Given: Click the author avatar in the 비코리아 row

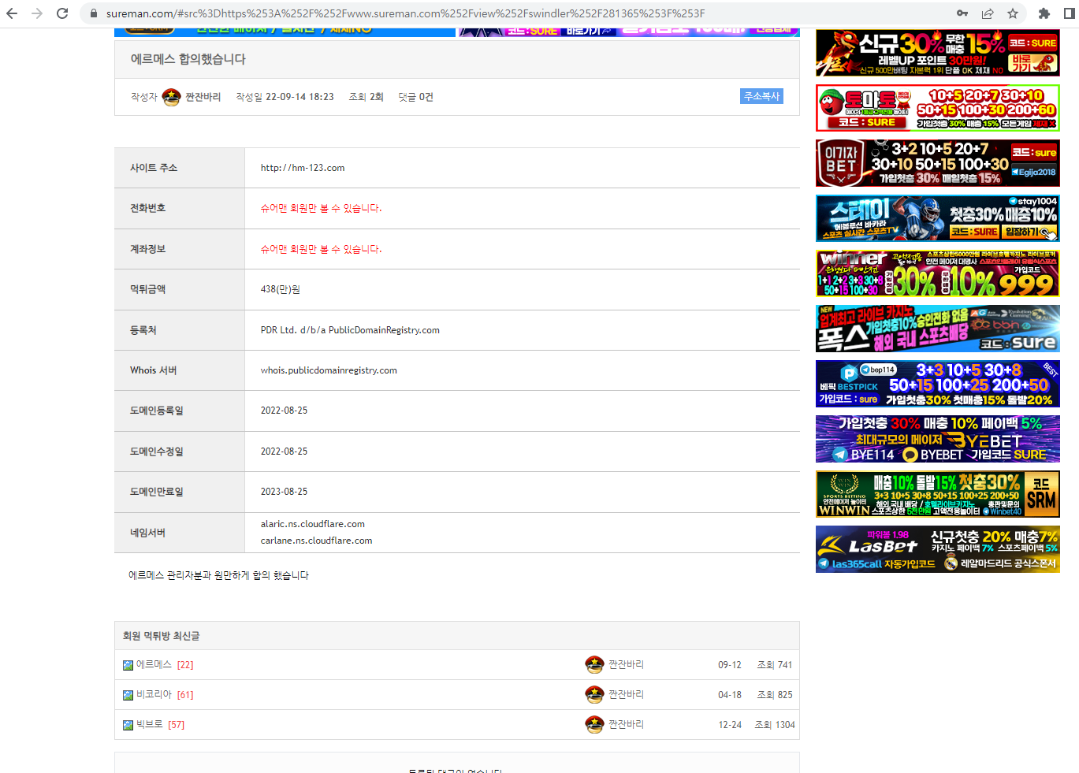Looking at the screenshot, I should coord(594,694).
